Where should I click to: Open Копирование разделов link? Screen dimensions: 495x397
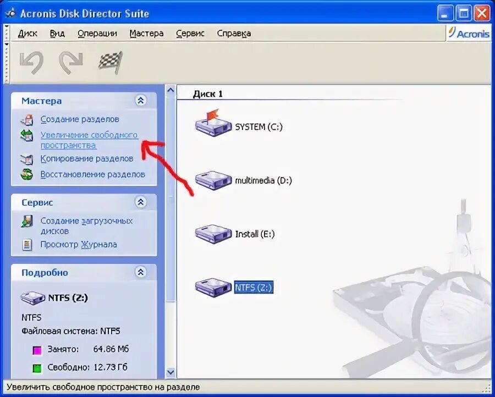pos(87,158)
